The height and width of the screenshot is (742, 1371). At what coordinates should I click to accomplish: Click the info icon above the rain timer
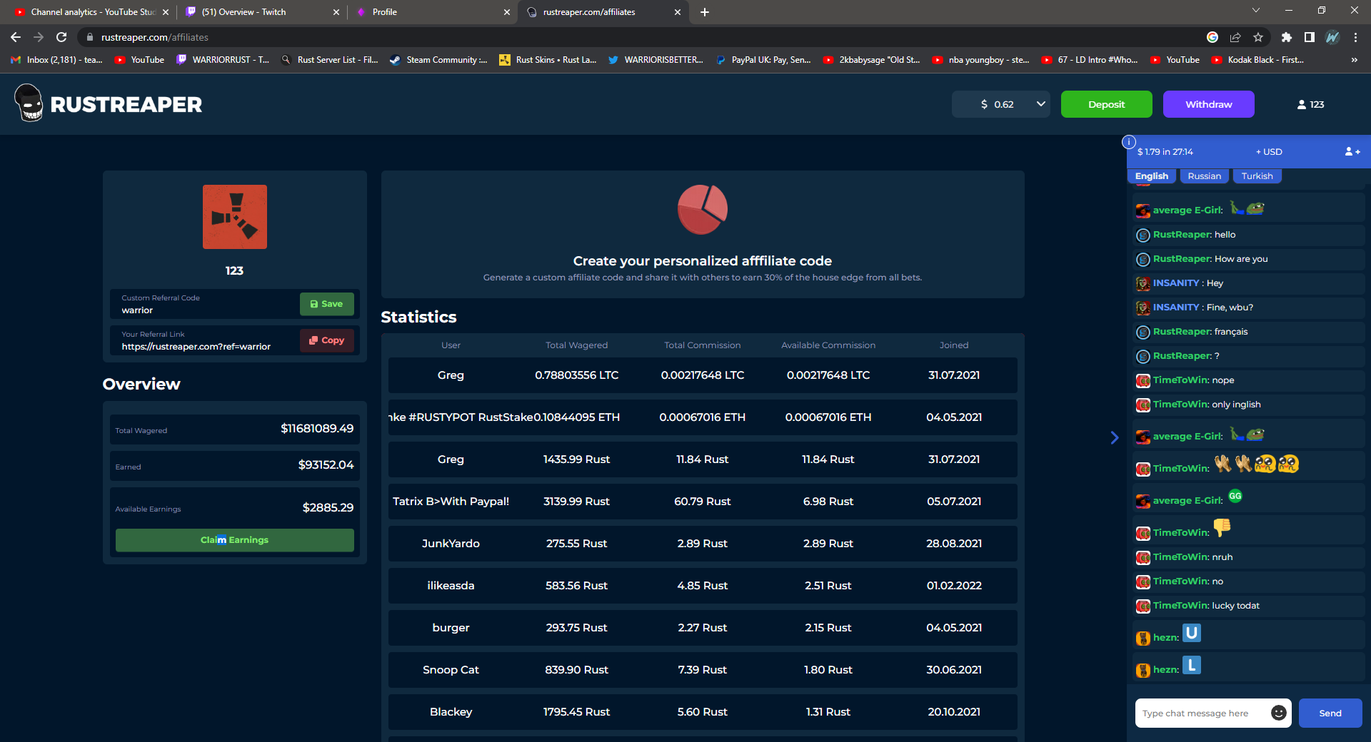pyautogui.click(x=1129, y=142)
